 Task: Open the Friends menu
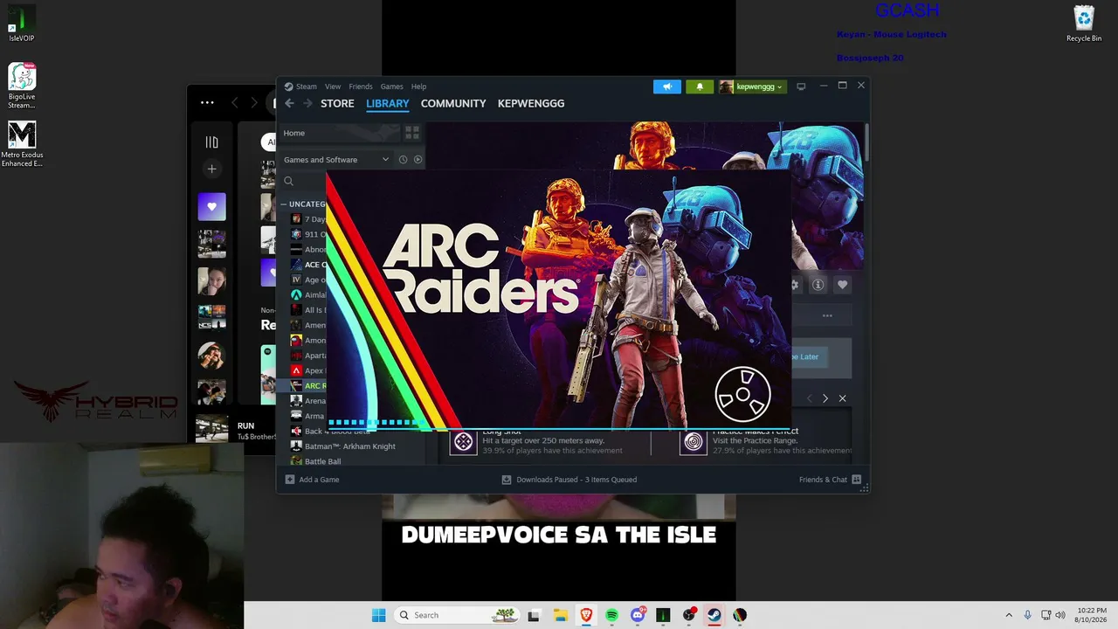pyautogui.click(x=361, y=86)
